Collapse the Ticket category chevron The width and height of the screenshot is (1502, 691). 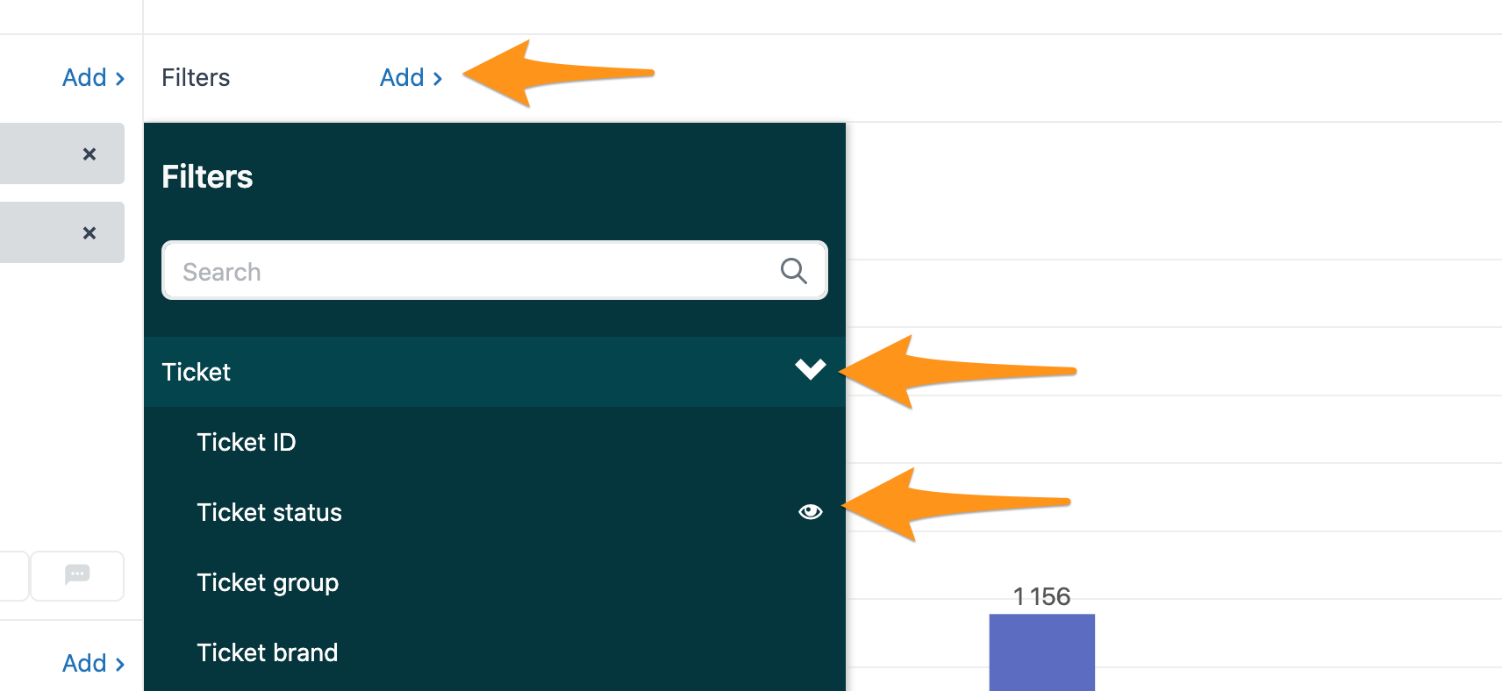pyautogui.click(x=811, y=369)
